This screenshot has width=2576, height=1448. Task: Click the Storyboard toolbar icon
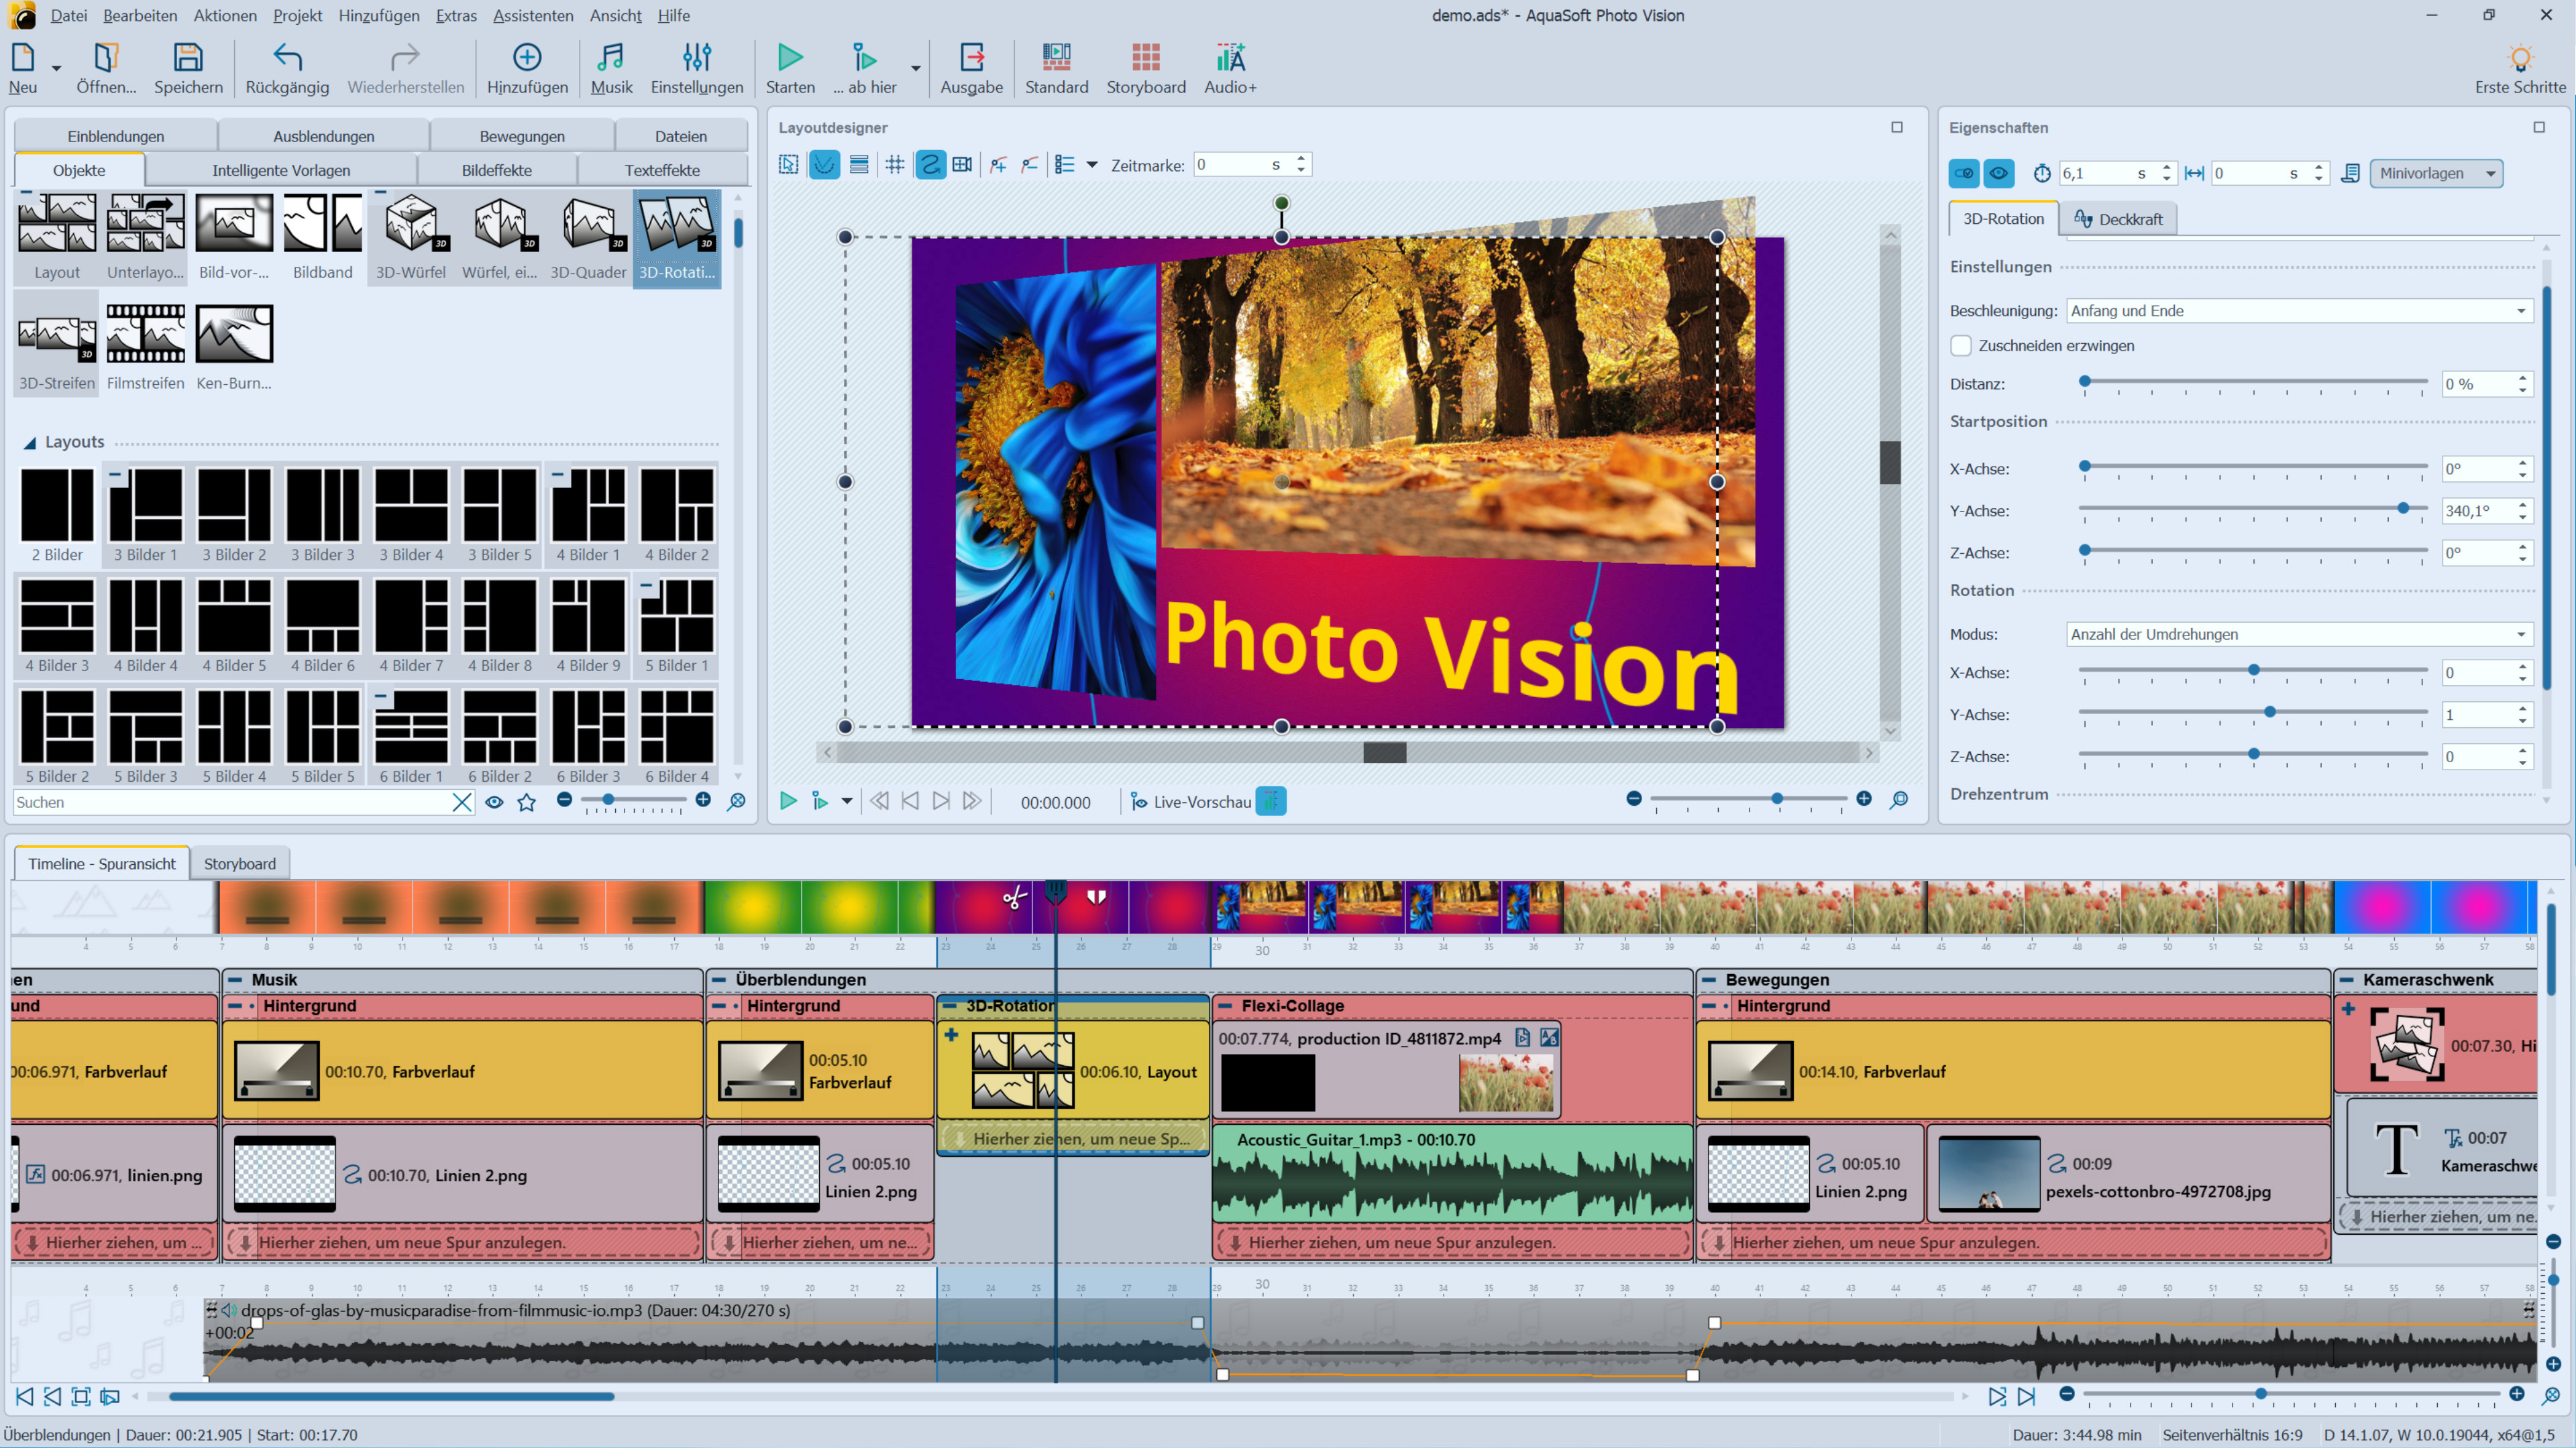click(1145, 57)
